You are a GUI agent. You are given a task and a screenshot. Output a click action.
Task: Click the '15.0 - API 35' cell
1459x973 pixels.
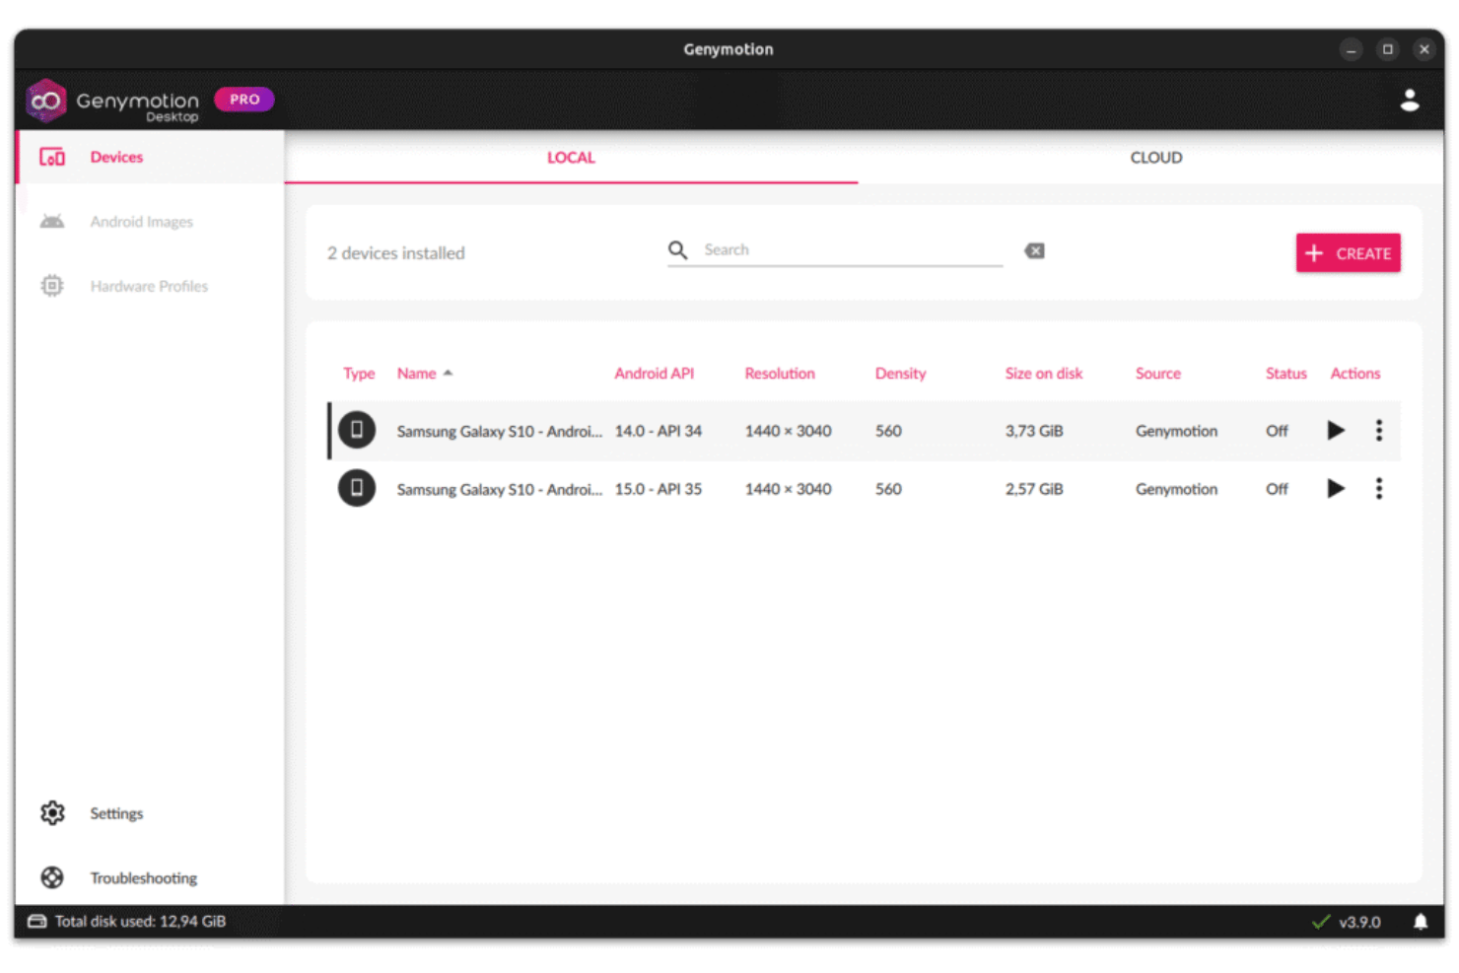[x=658, y=489]
